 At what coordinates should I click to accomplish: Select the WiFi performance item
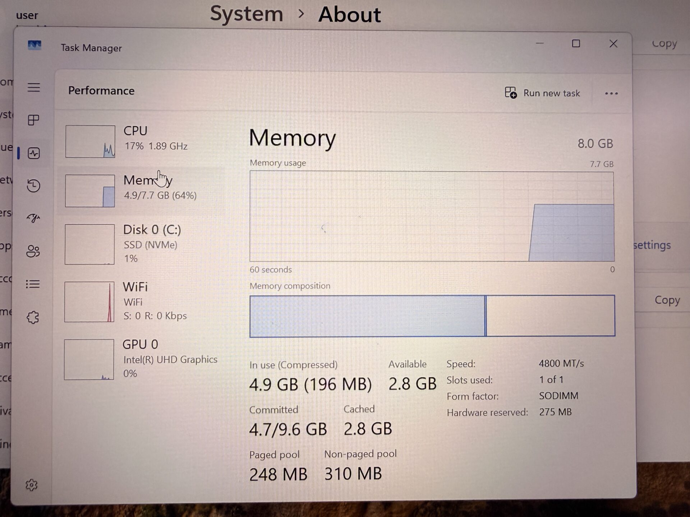pos(144,302)
